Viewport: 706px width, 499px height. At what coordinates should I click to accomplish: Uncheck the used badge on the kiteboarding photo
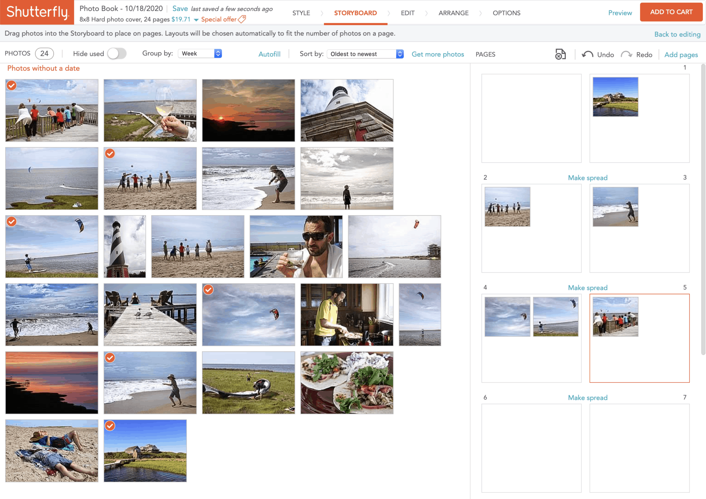(x=11, y=222)
